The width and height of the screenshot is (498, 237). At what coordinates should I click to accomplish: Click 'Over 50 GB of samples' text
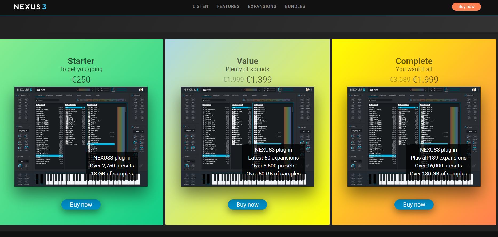pos(273,174)
